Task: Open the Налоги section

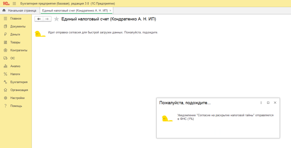Action: [x=16, y=74]
